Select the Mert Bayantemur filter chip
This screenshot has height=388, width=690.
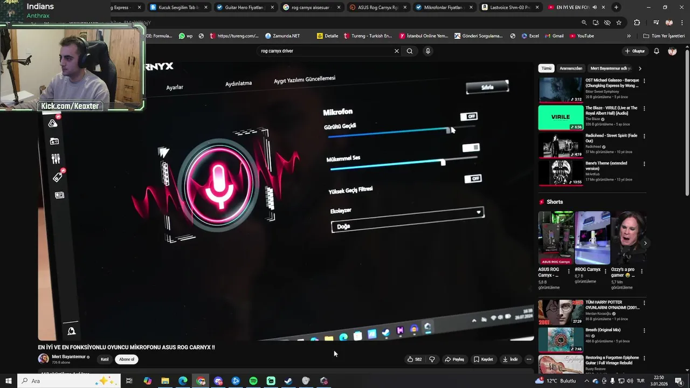click(x=611, y=68)
